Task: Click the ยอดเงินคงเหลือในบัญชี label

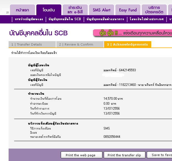Action: pos(45,75)
